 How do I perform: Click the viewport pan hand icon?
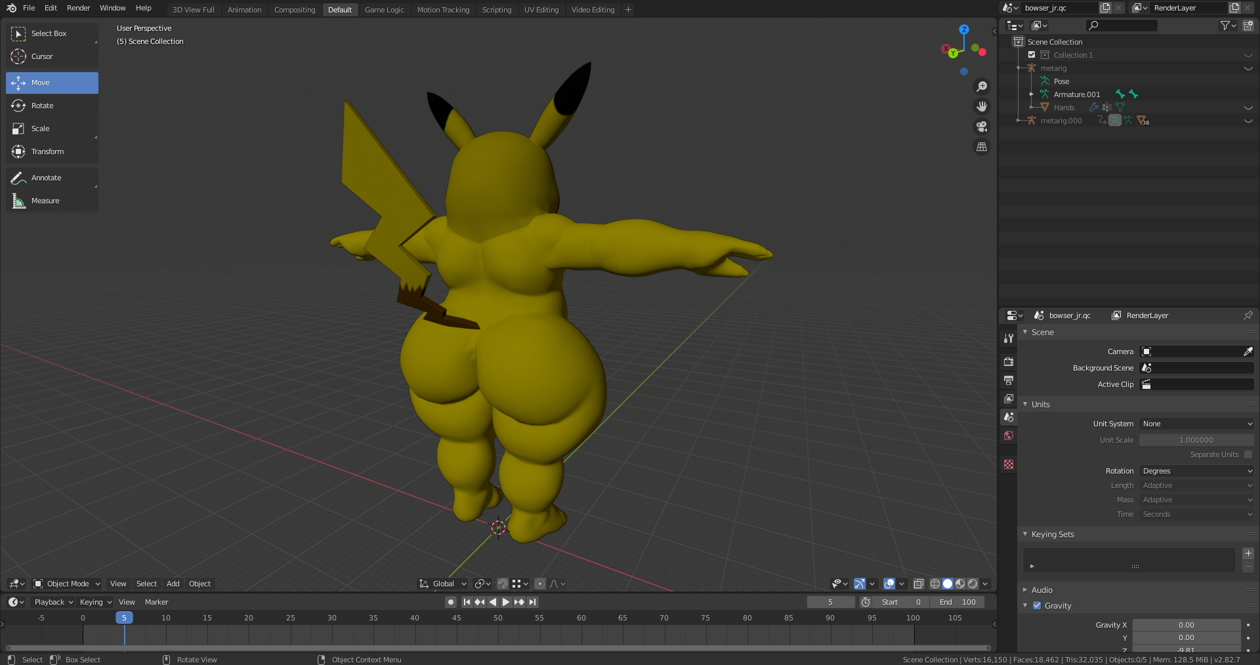click(x=982, y=106)
